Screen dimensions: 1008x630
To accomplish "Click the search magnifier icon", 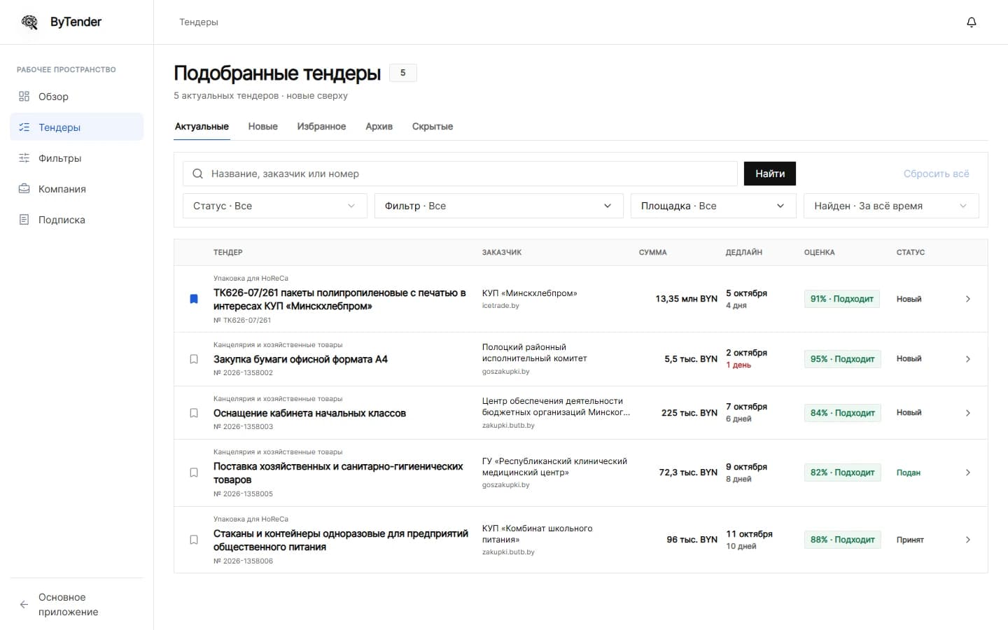I will click(x=198, y=174).
